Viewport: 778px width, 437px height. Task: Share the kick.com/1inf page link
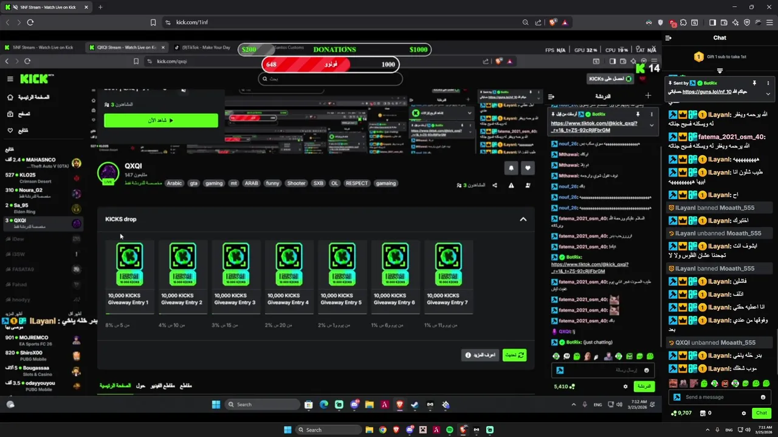[x=538, y=22]
